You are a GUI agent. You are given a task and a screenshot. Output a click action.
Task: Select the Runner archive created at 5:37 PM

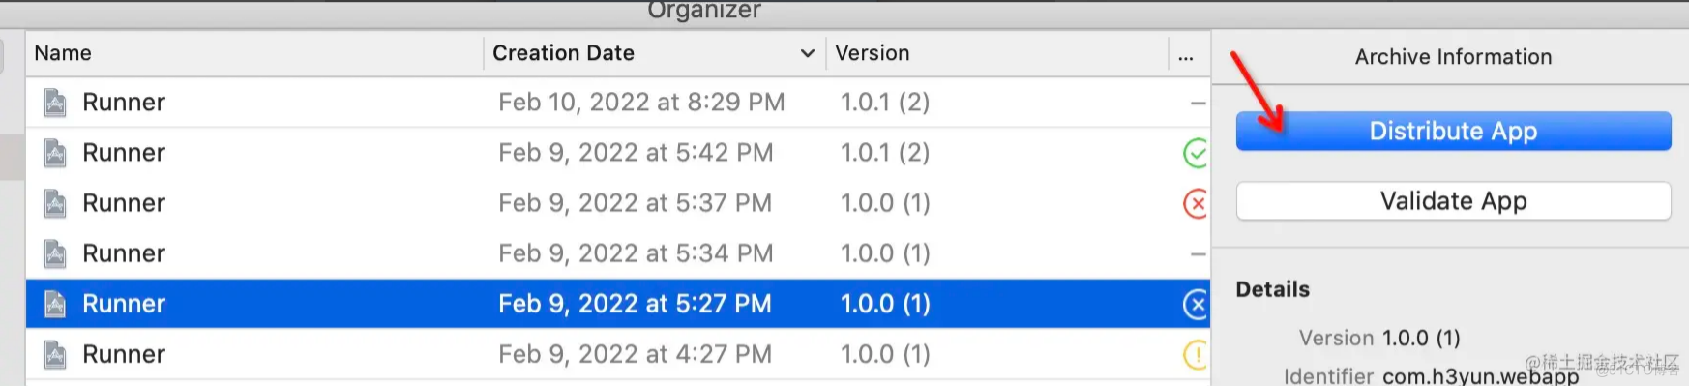tap(618, 203)
